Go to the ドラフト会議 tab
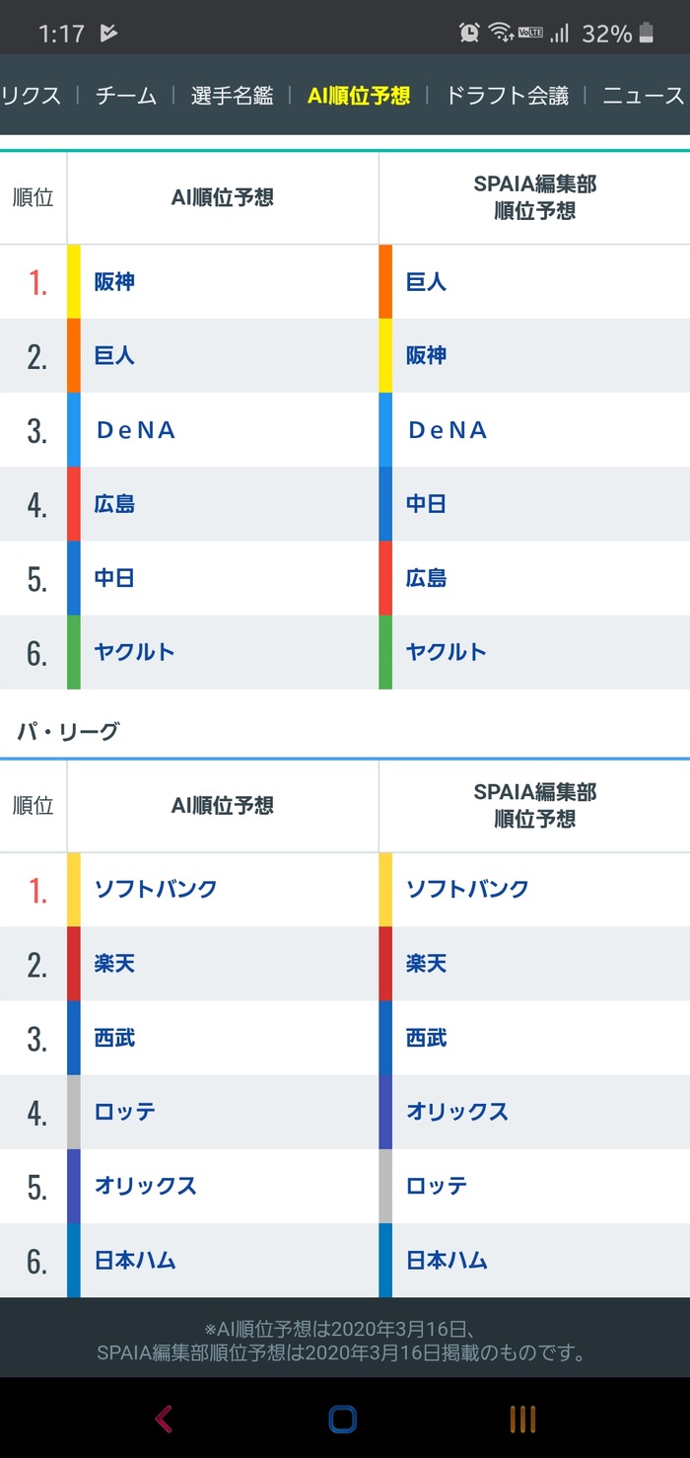The height and width of the screenshot is (1458, 690). pos(507,96)
